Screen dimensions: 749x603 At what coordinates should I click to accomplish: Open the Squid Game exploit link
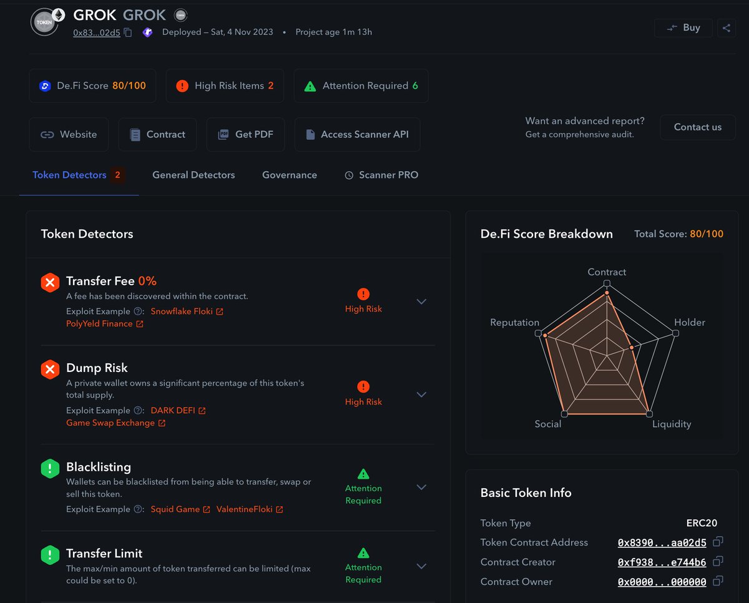[180, 509]
